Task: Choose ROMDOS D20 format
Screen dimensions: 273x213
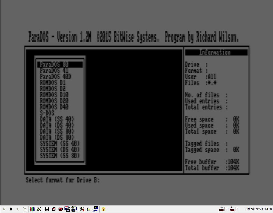Action: [54, 101]
